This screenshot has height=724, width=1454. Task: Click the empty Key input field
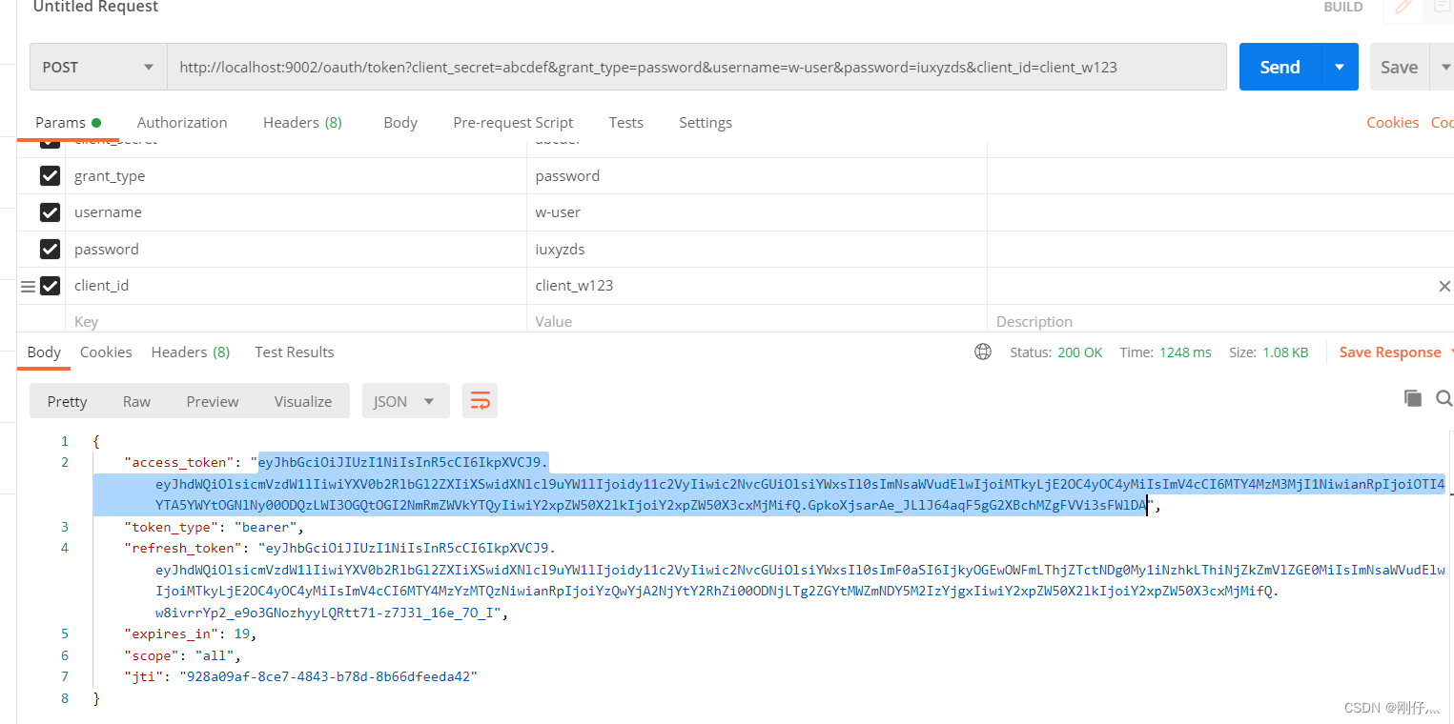pyautogui.click(x=296, y=322)
